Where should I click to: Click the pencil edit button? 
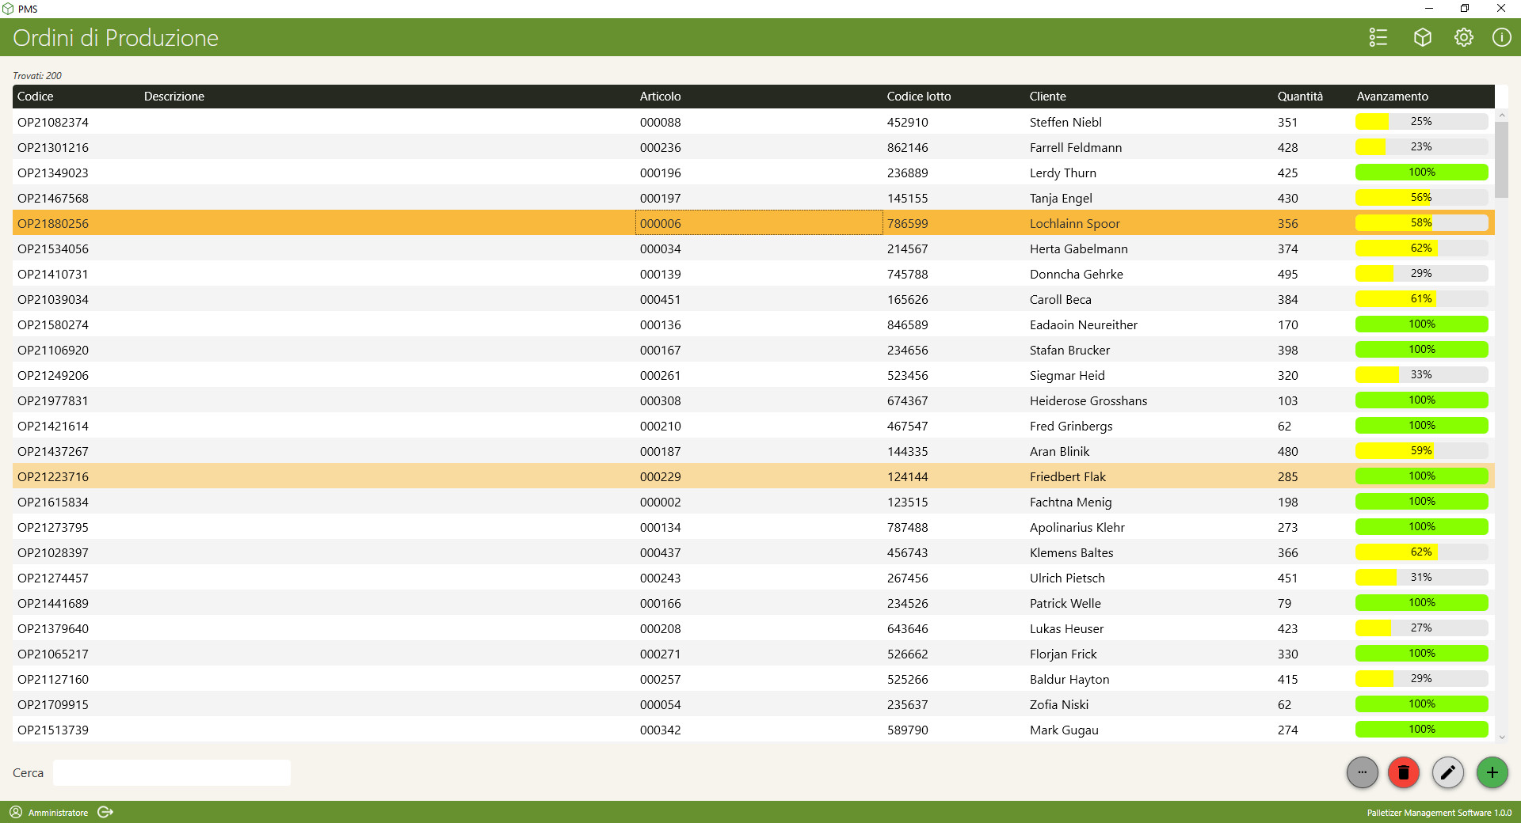tap(1448, 772)
